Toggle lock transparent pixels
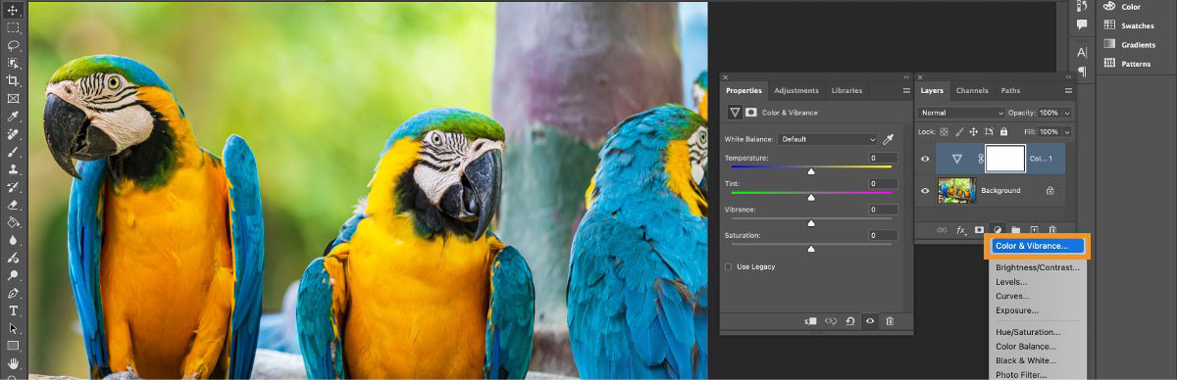 pyautogui.click(x=944, y=131)
